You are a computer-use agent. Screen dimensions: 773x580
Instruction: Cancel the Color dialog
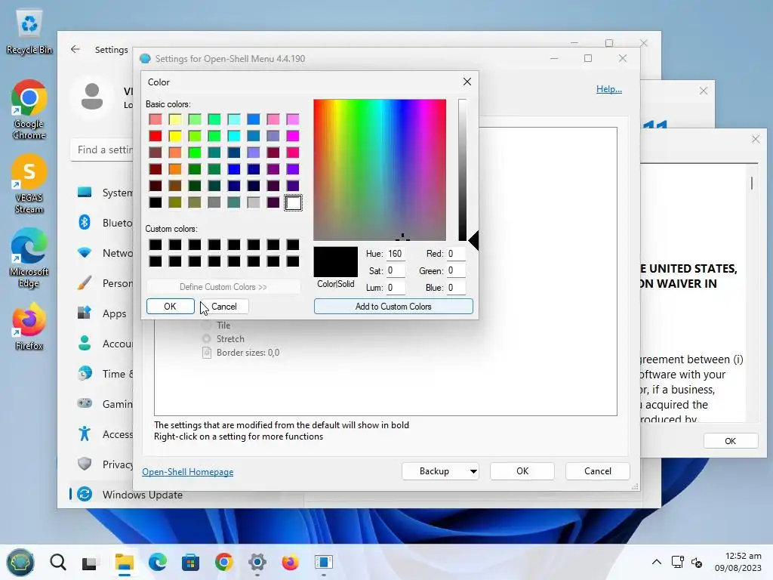point(223,307)
